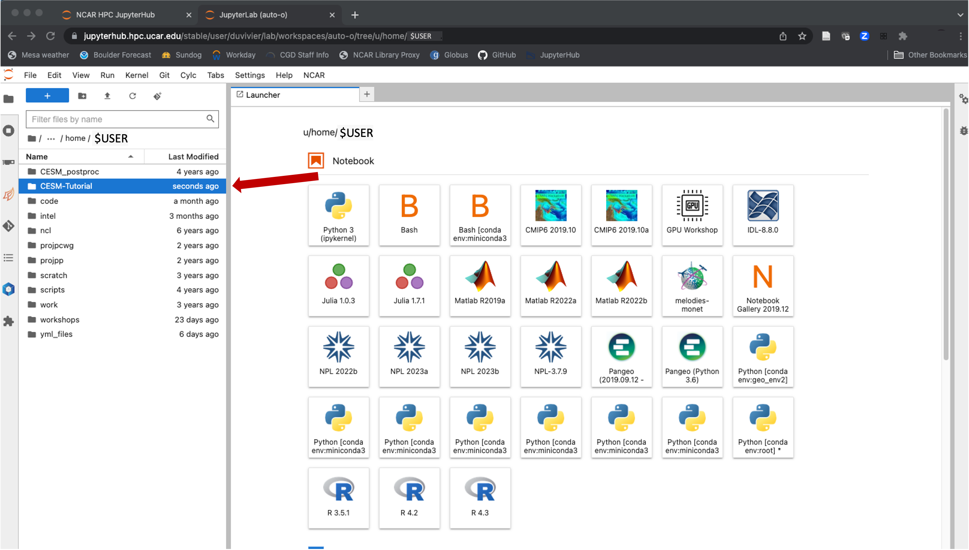Open the File menu
Screen dimensions: 969x550
coord(30,75)
